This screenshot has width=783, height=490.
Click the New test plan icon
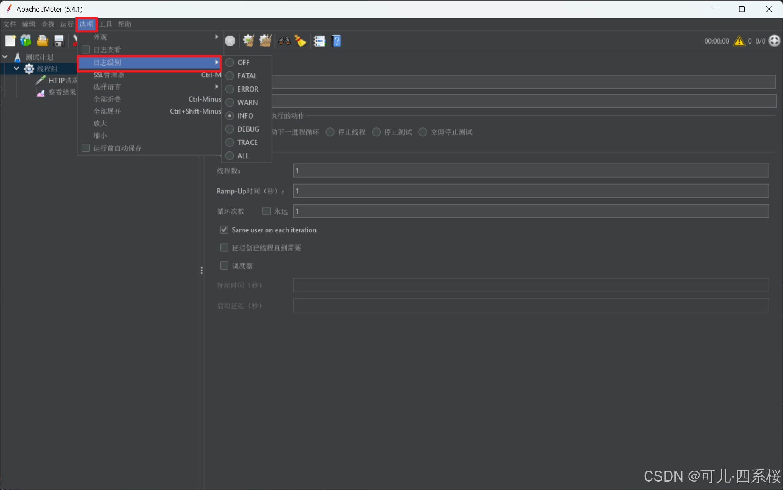(x=10, y=41)
